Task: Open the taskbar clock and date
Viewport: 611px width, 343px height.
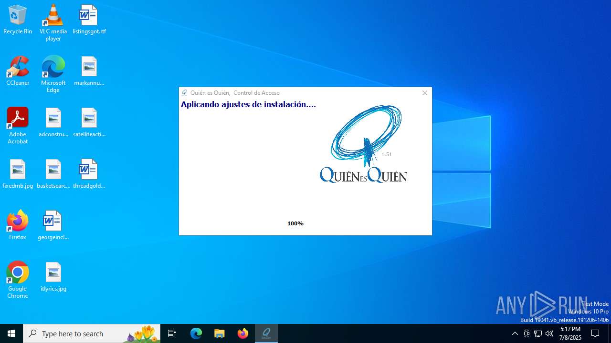Action: click(570, 333)
